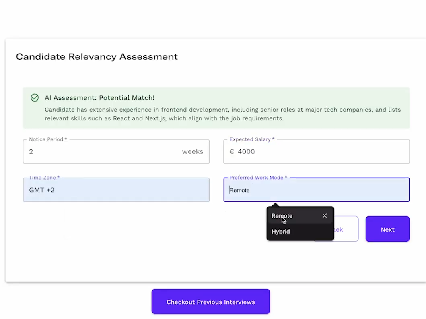This screenshot has width=426, height=319.
Task: Click the Time Zone field label
Action: 44,178
